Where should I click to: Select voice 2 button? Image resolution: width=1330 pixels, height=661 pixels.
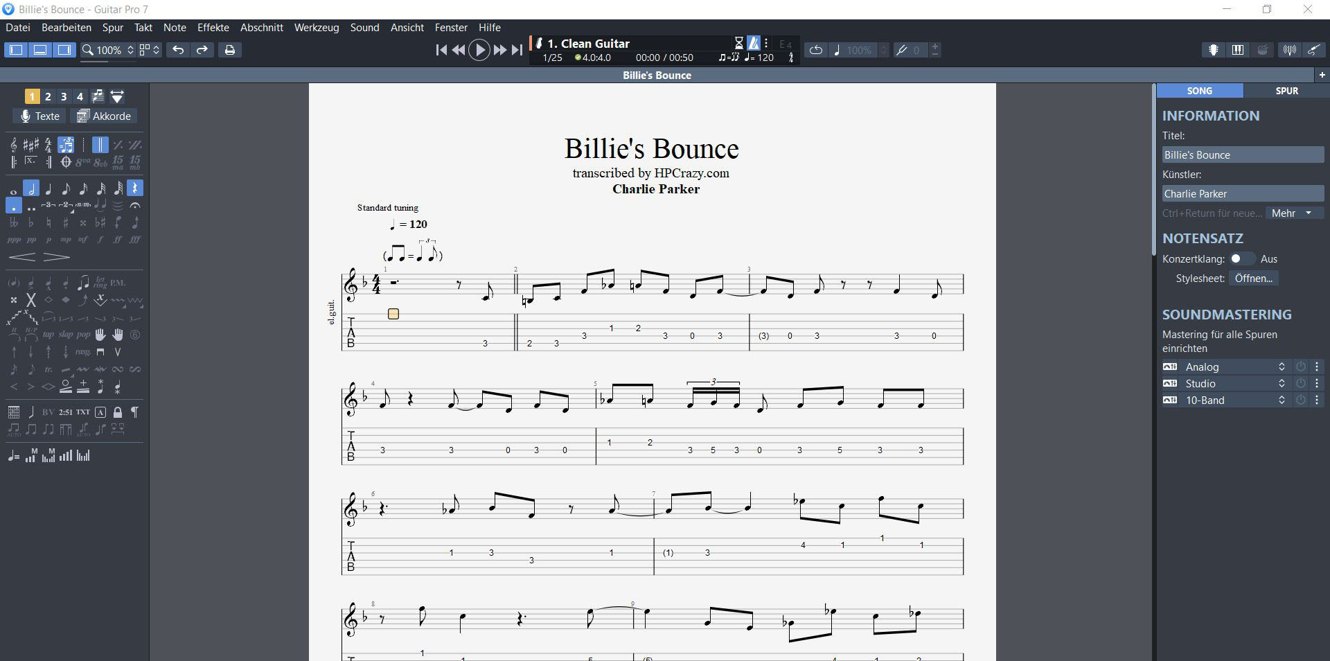click(48, 96)
